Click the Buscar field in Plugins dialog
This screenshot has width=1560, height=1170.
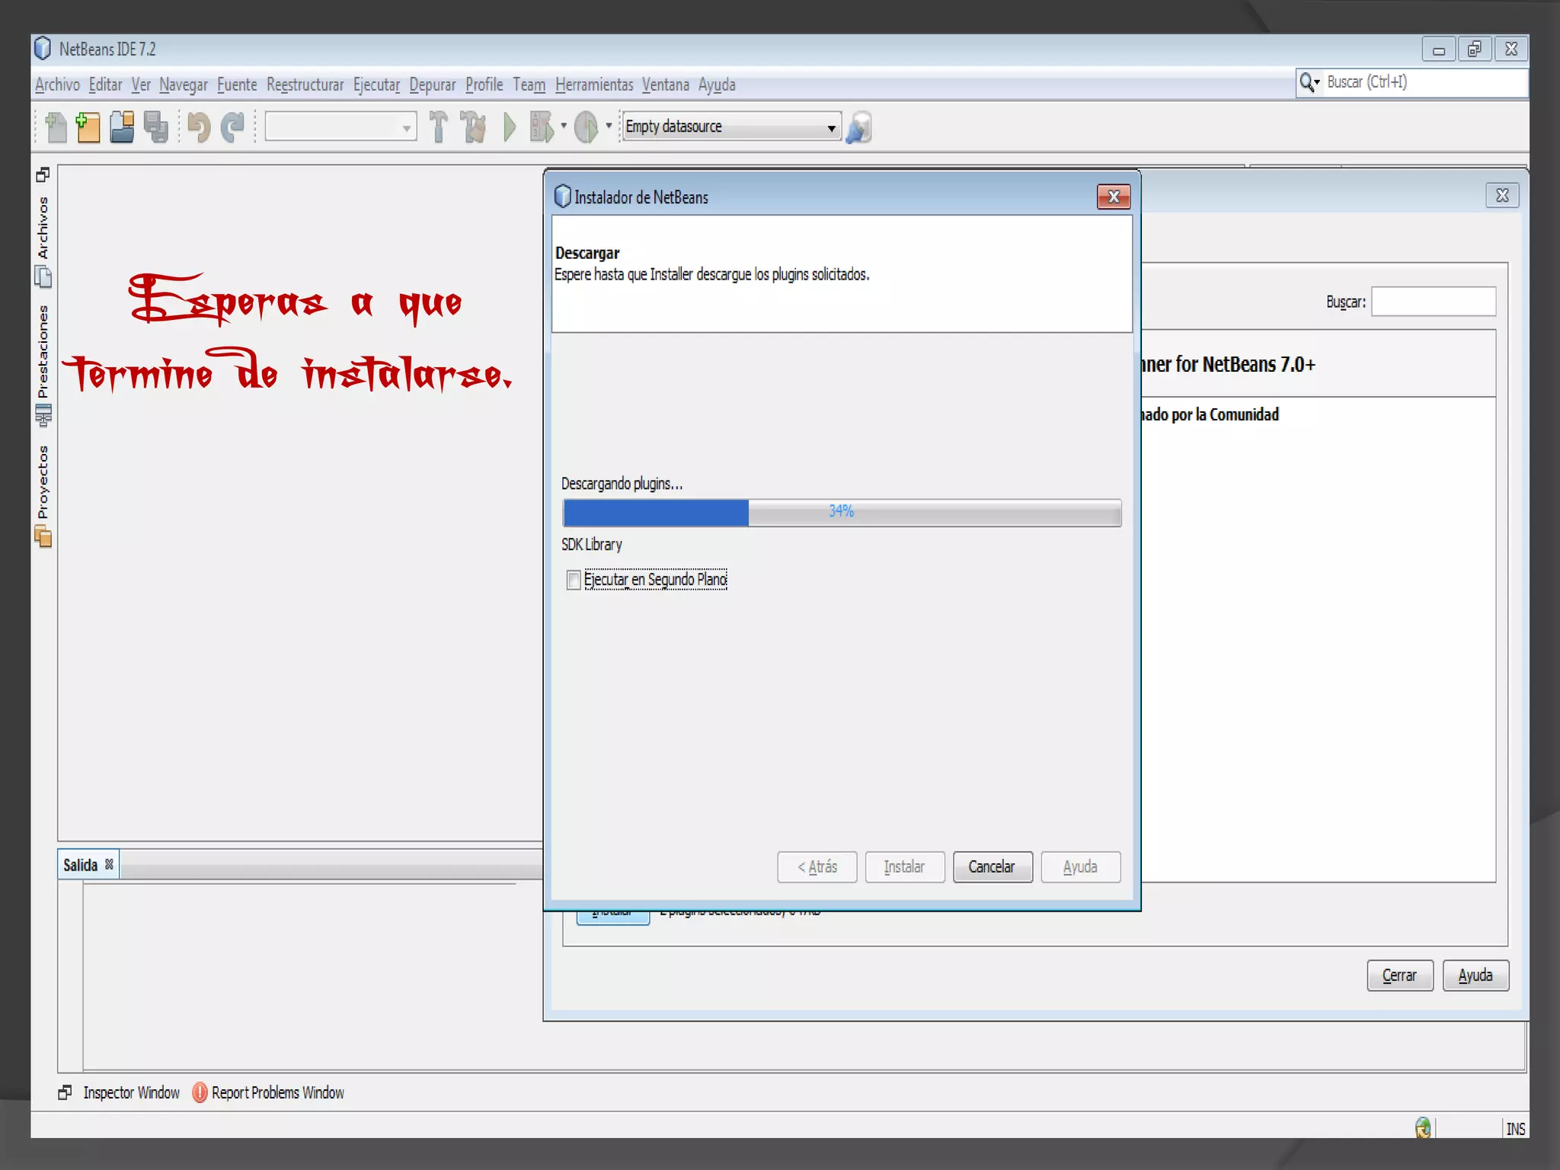click(x=1433, y=302)
